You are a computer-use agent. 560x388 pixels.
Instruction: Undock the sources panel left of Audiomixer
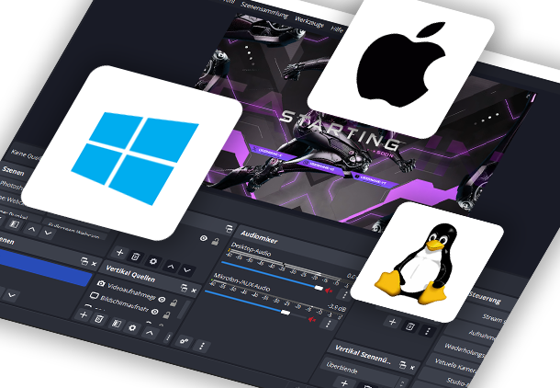click(x=229, y=229)
